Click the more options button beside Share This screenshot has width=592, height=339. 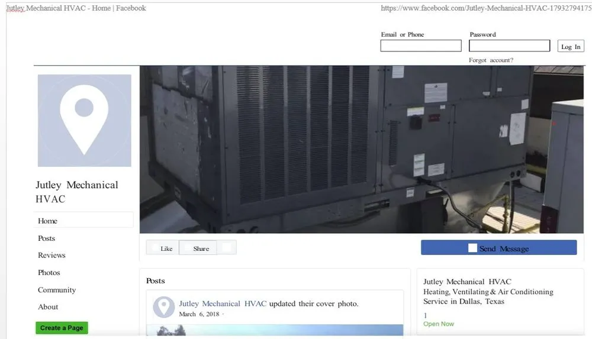[x=227, y=248]
